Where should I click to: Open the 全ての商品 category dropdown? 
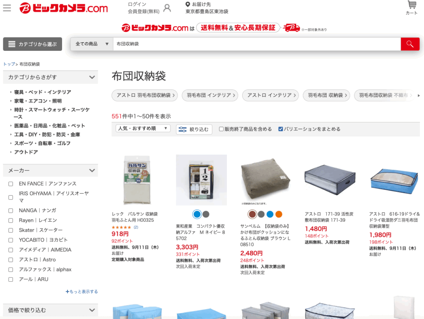click(92, 44)
